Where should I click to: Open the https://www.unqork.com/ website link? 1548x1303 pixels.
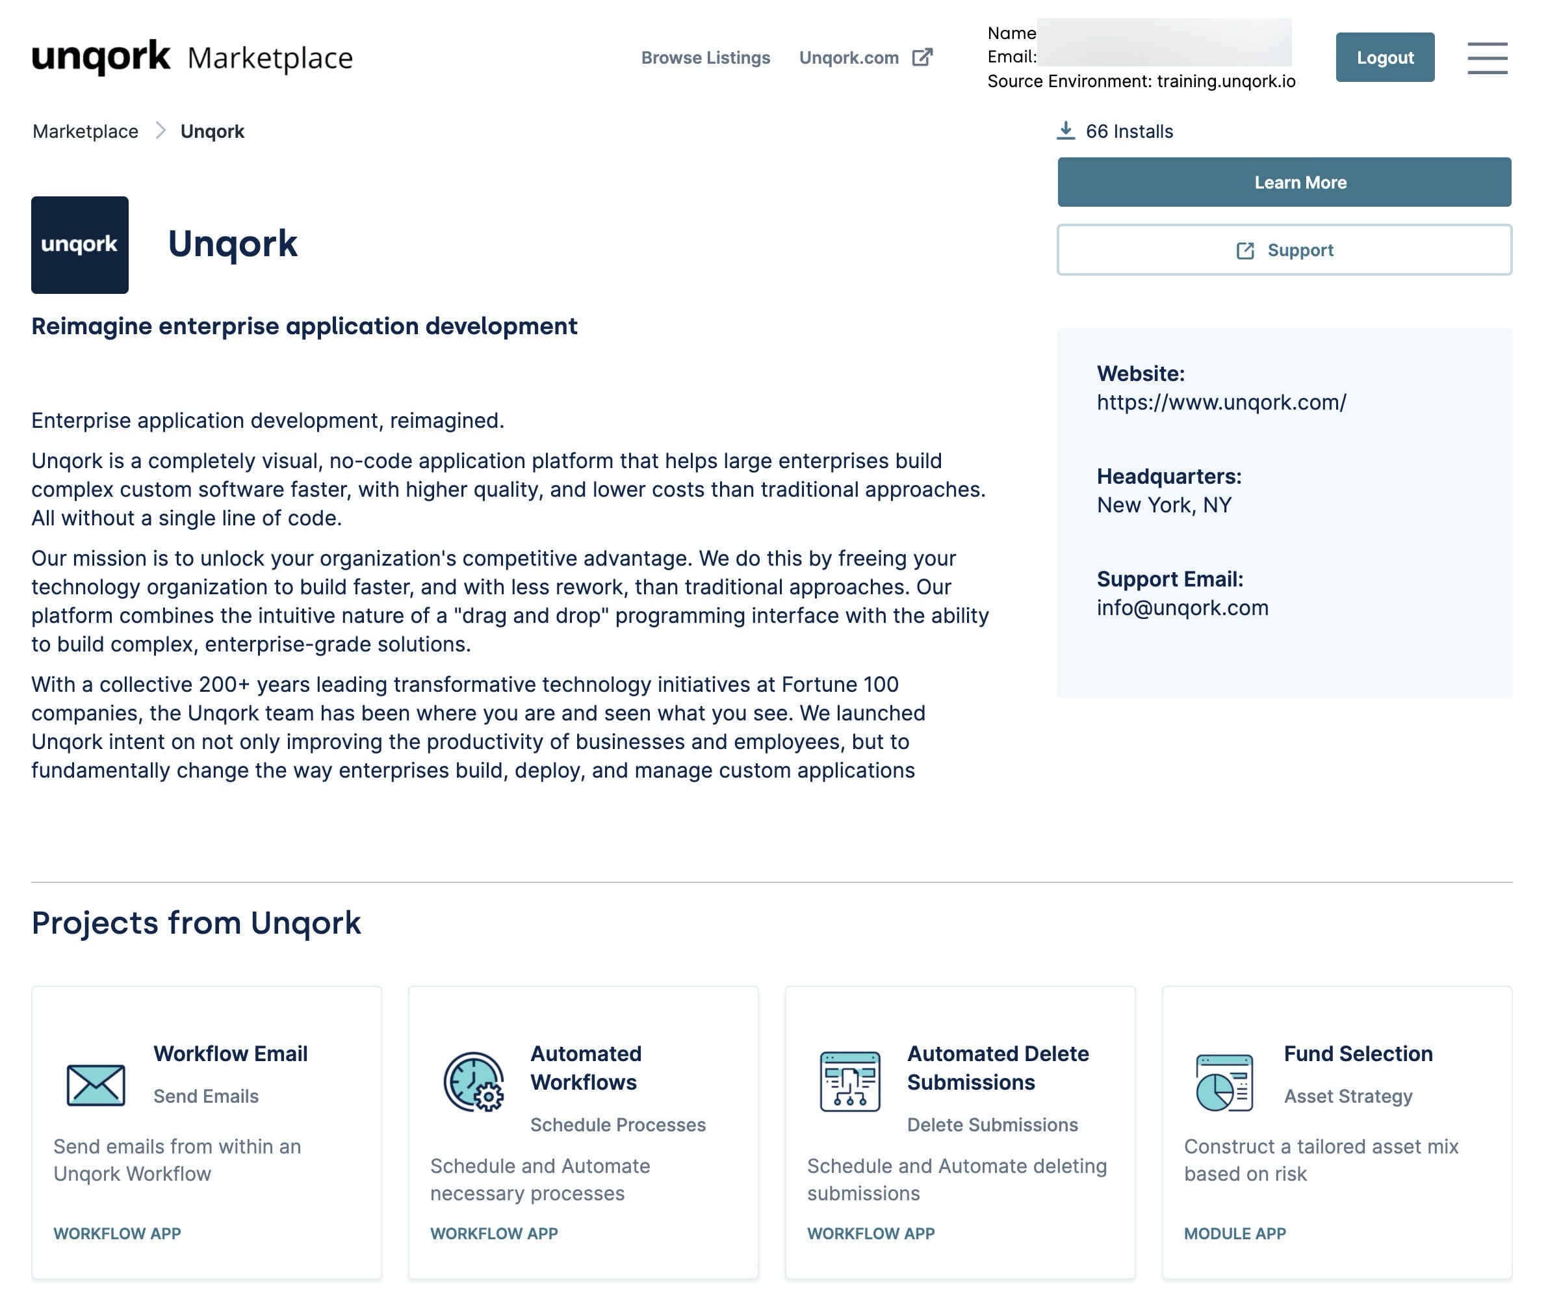(x=1221, y=402)
